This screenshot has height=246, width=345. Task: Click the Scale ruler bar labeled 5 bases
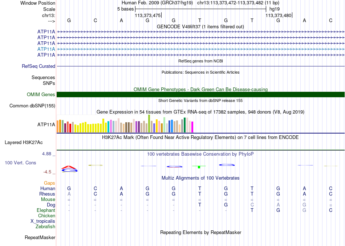pos(201,9)
